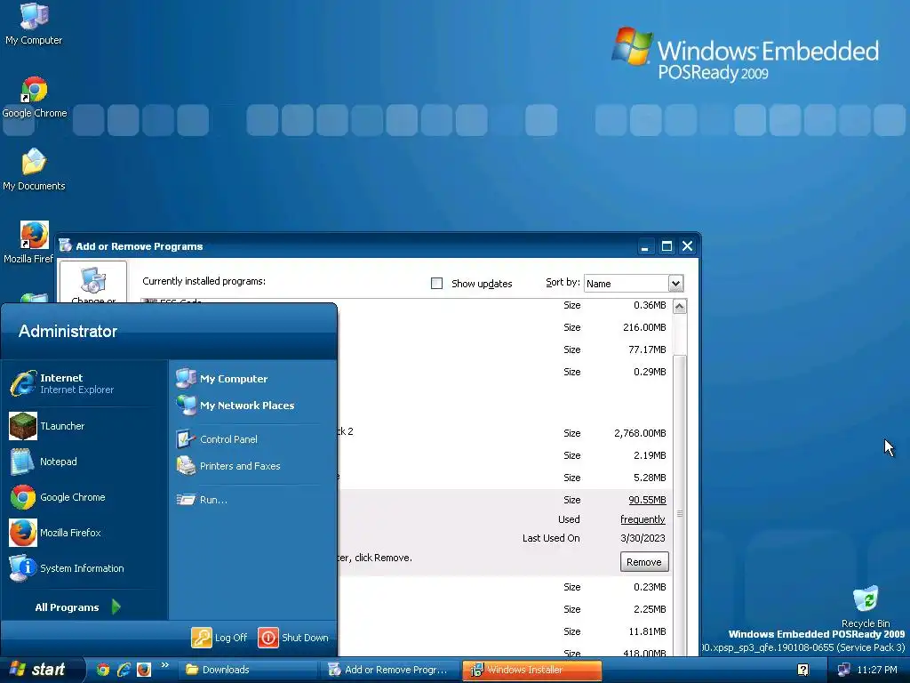The width and height of the screenshot is (910, 683).
Task: Click Chrome icon in Quick Launch
Action: pyautogui.click(x=103, y=670)
